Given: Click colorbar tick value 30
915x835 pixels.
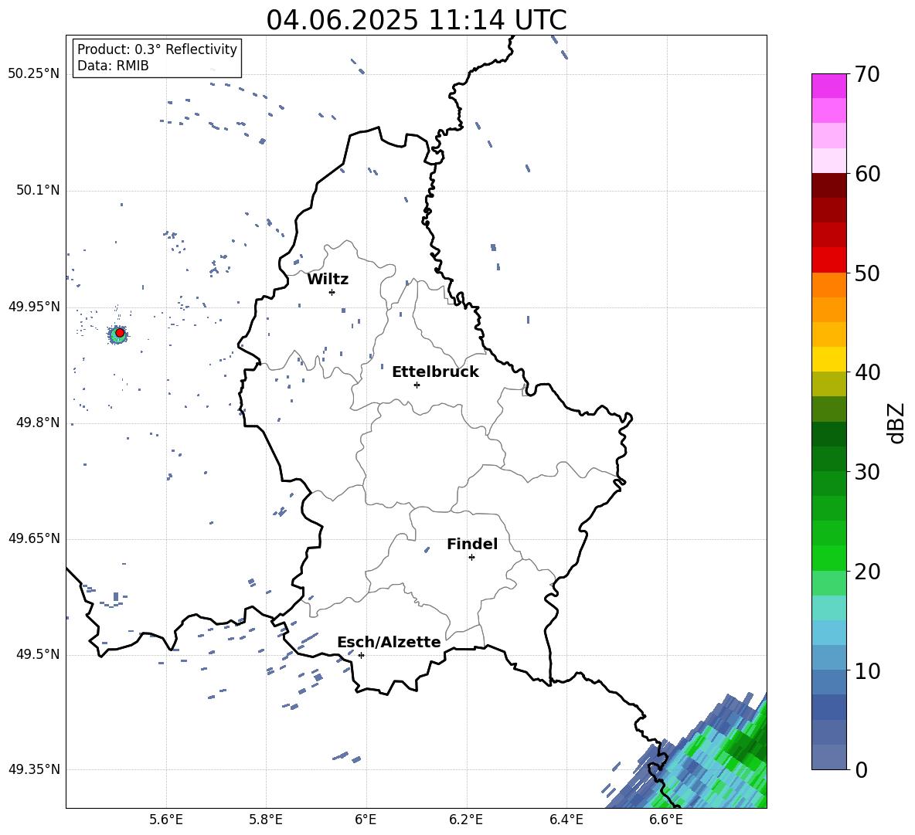Looking at the screenshot, I should click(x=867, y=472).
